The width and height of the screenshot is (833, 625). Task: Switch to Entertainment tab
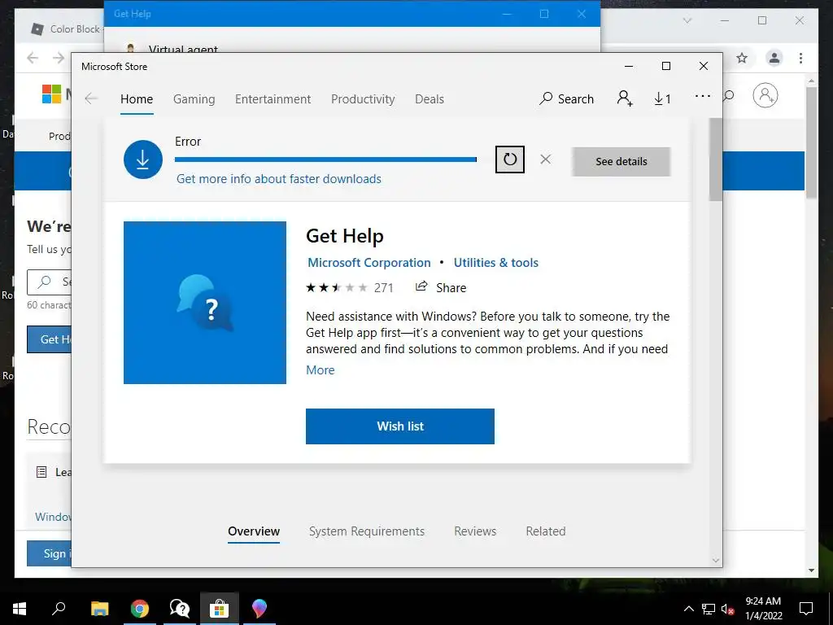[273, 99]
